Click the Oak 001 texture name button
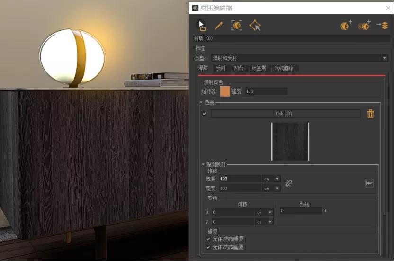The image size is (394, 261). click(x=284, y=114)
